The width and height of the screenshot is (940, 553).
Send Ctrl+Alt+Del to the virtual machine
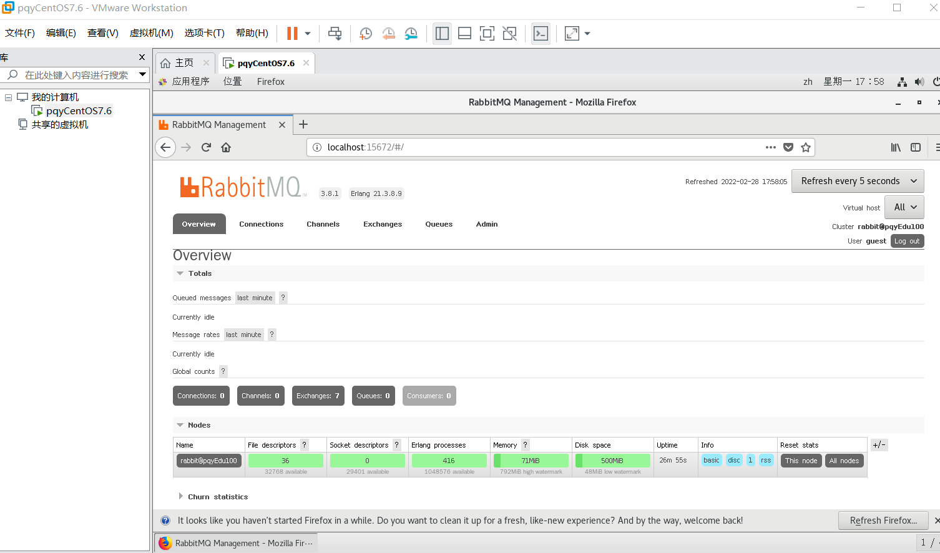click(335, 34)
